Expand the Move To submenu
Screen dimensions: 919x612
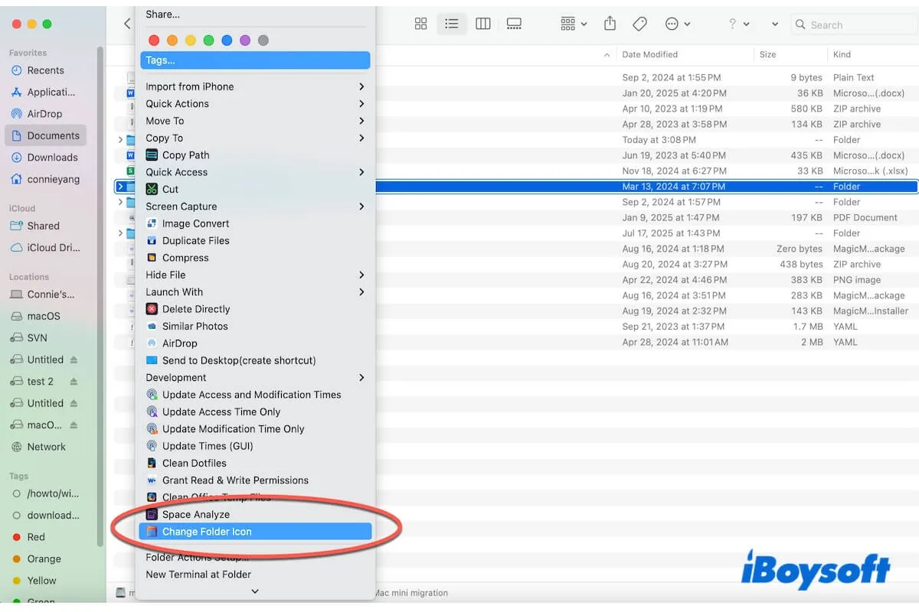165,120
